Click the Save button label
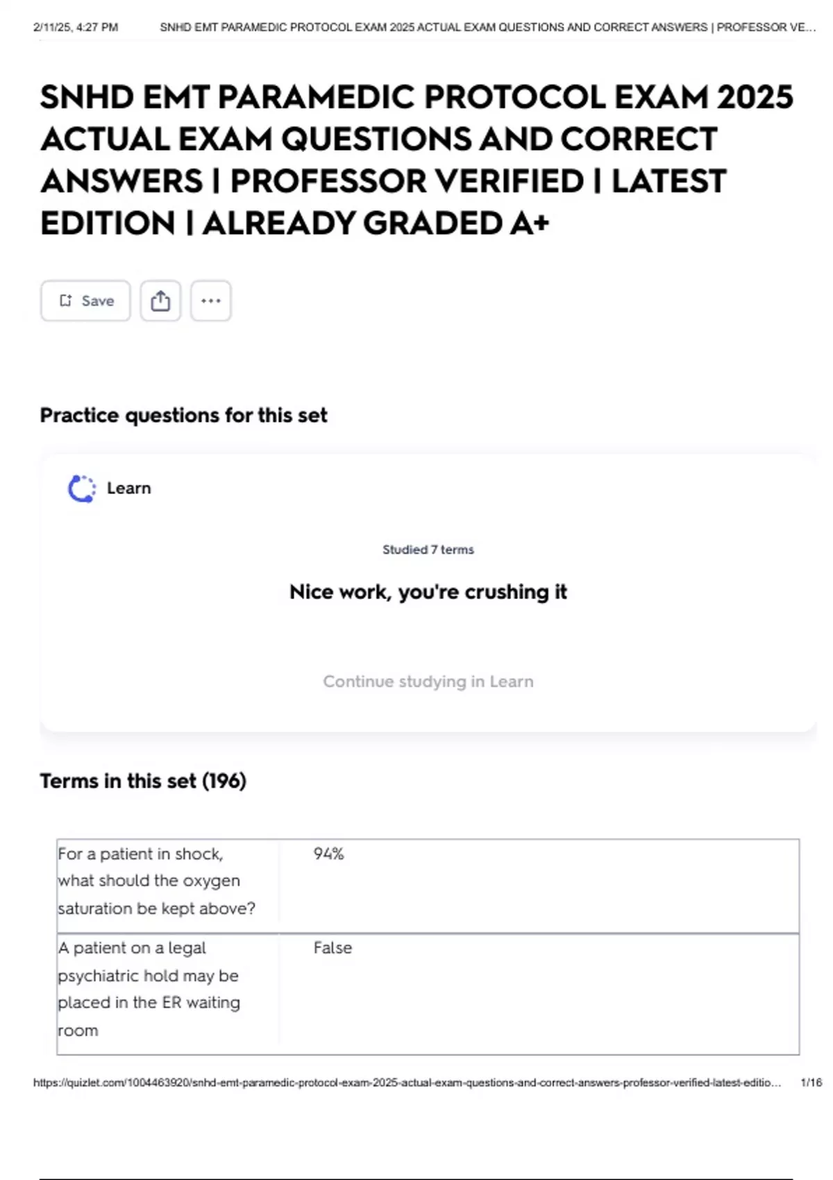The width and height of the screenshot is (833, 1180). (x=97, y=301)
